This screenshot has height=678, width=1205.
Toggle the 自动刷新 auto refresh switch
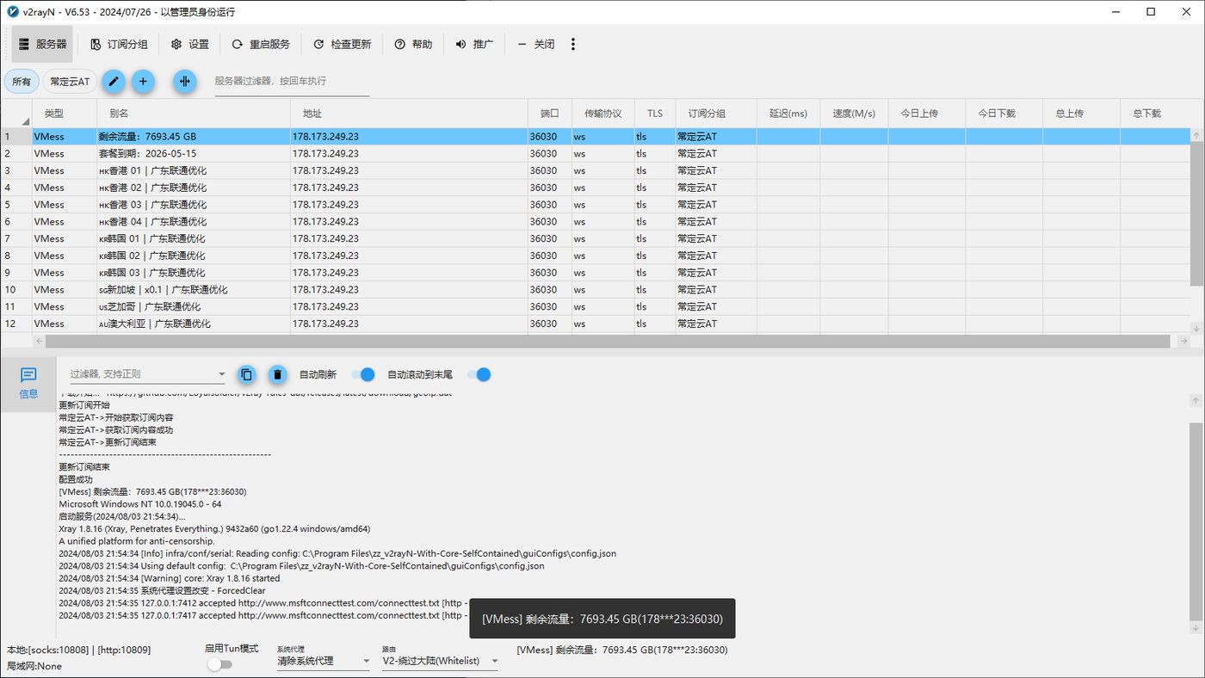click(x=363, y=374)
